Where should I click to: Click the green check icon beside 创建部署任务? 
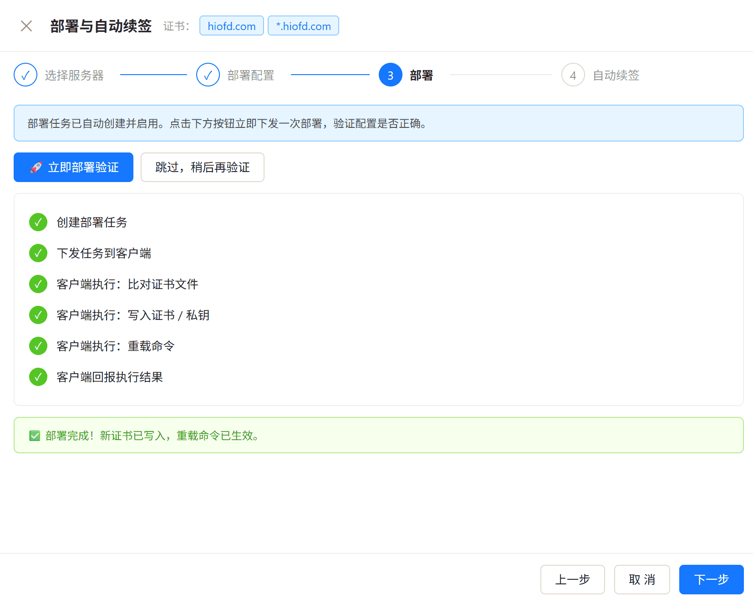pyautogui.click(x=38, y=223)
